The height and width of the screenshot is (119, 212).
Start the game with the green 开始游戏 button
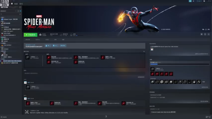pyautogui.click(x=30, y=35)
